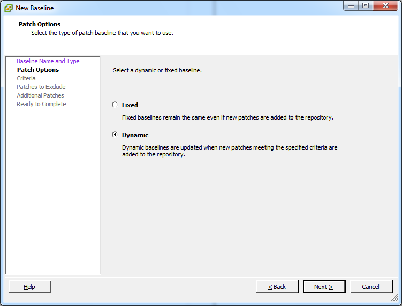
Task: Click the Dynamic baselines description text
Action: 229,151
